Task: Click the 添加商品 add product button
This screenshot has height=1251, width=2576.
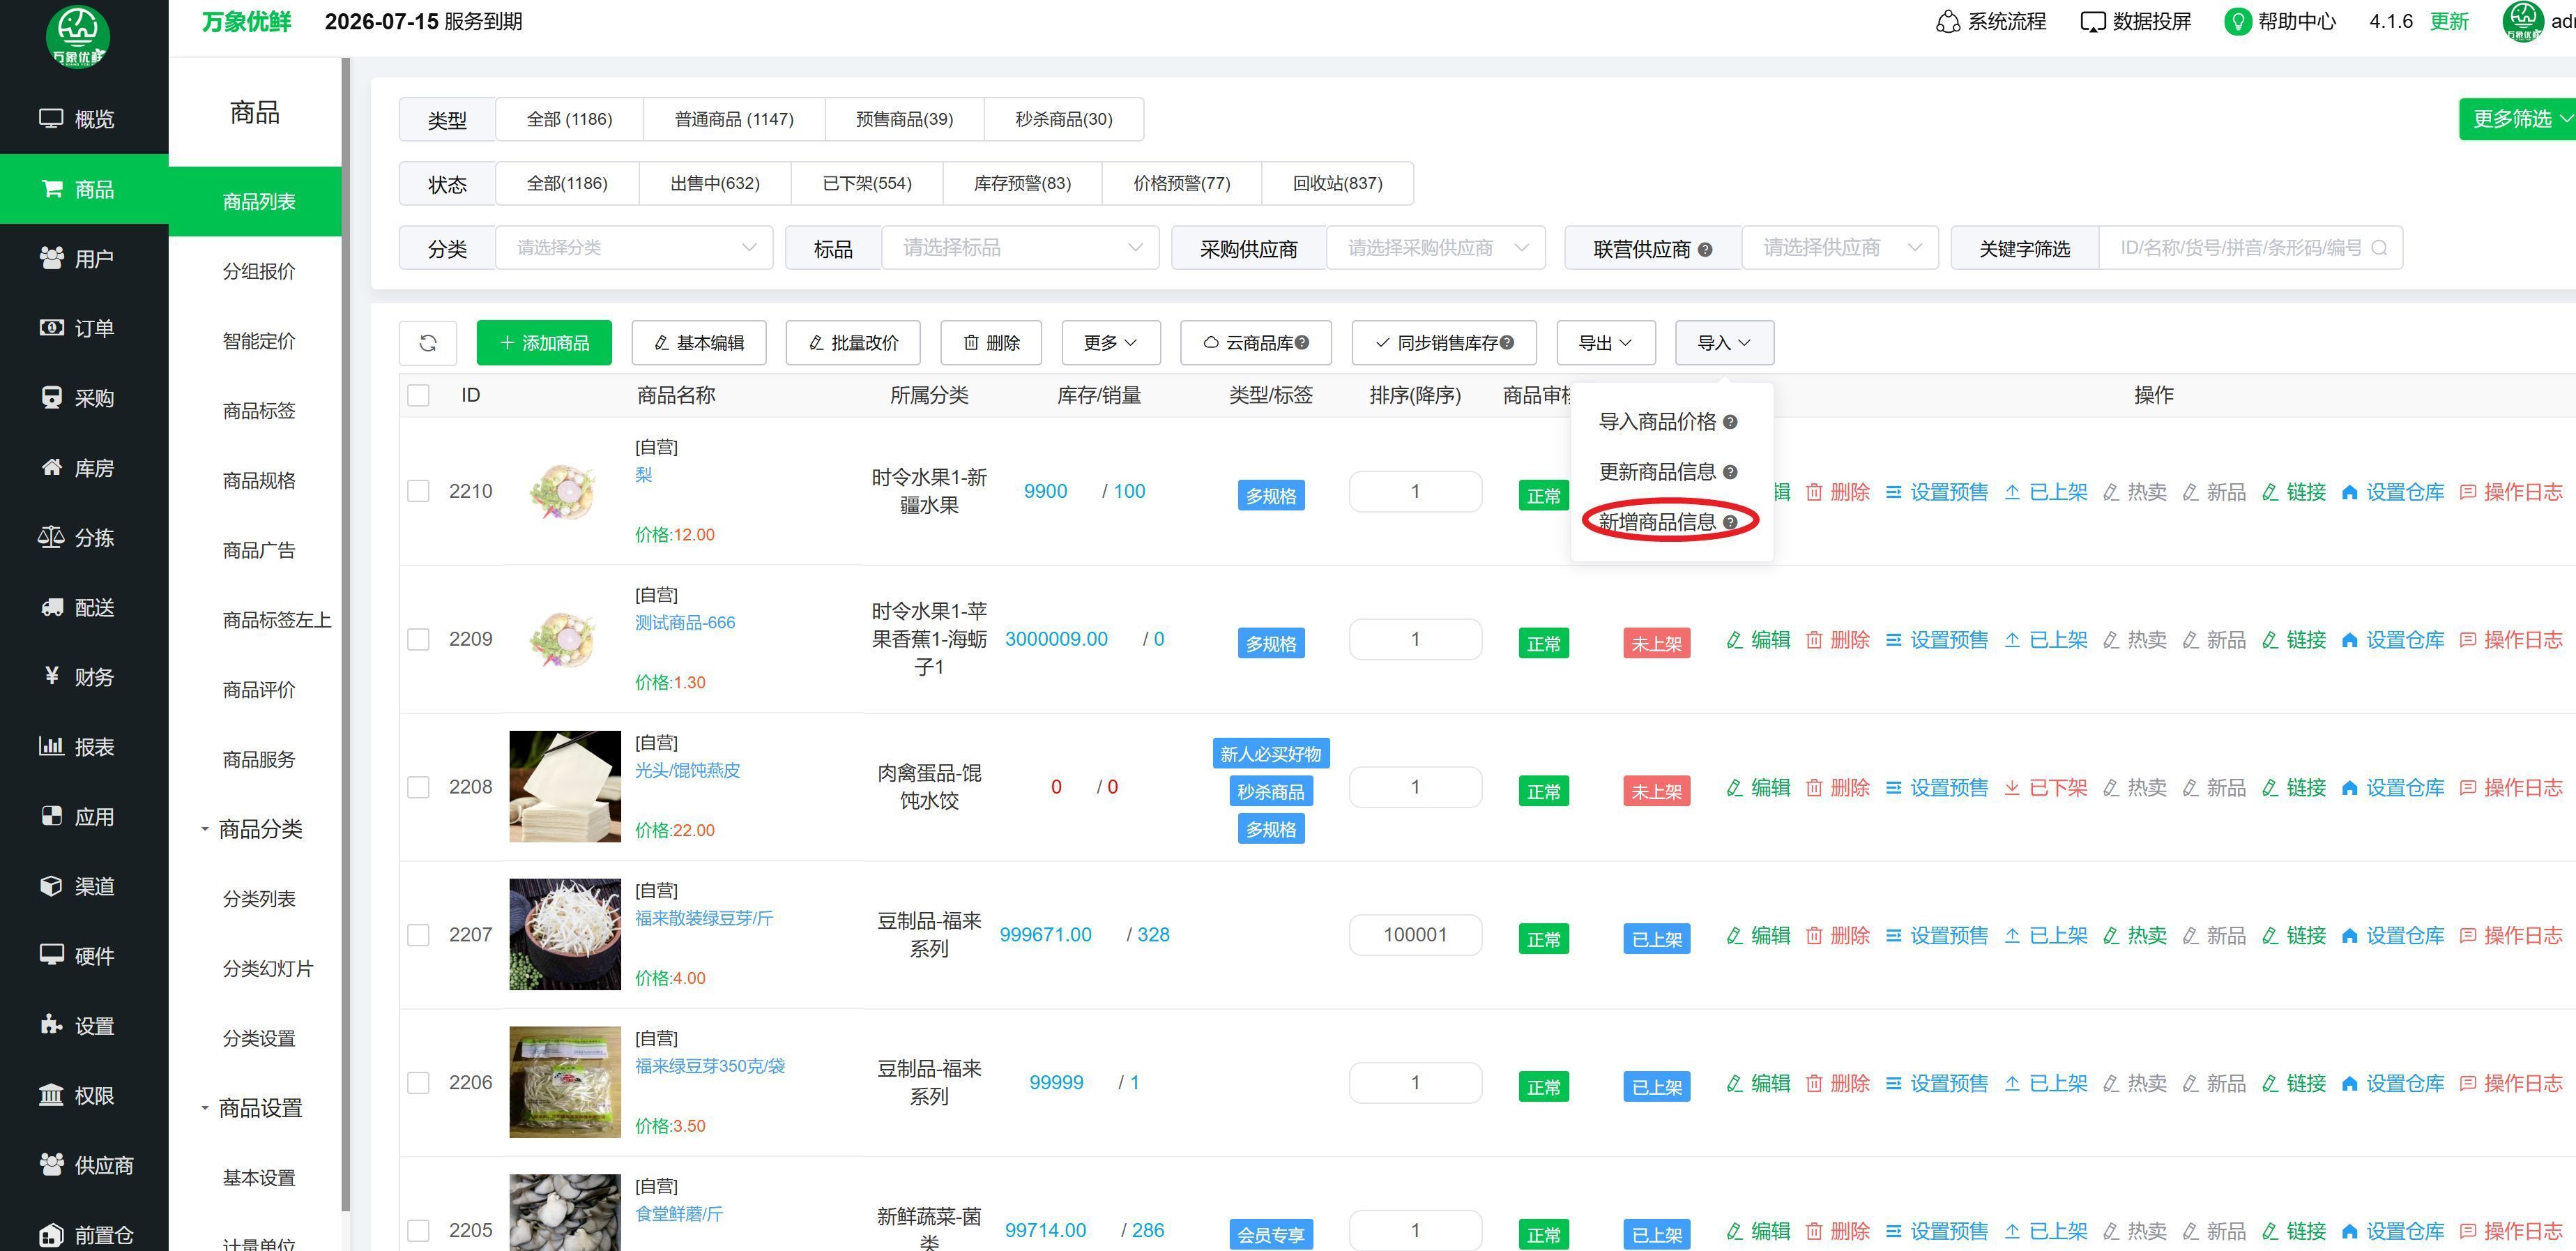Action: (544, 343)
